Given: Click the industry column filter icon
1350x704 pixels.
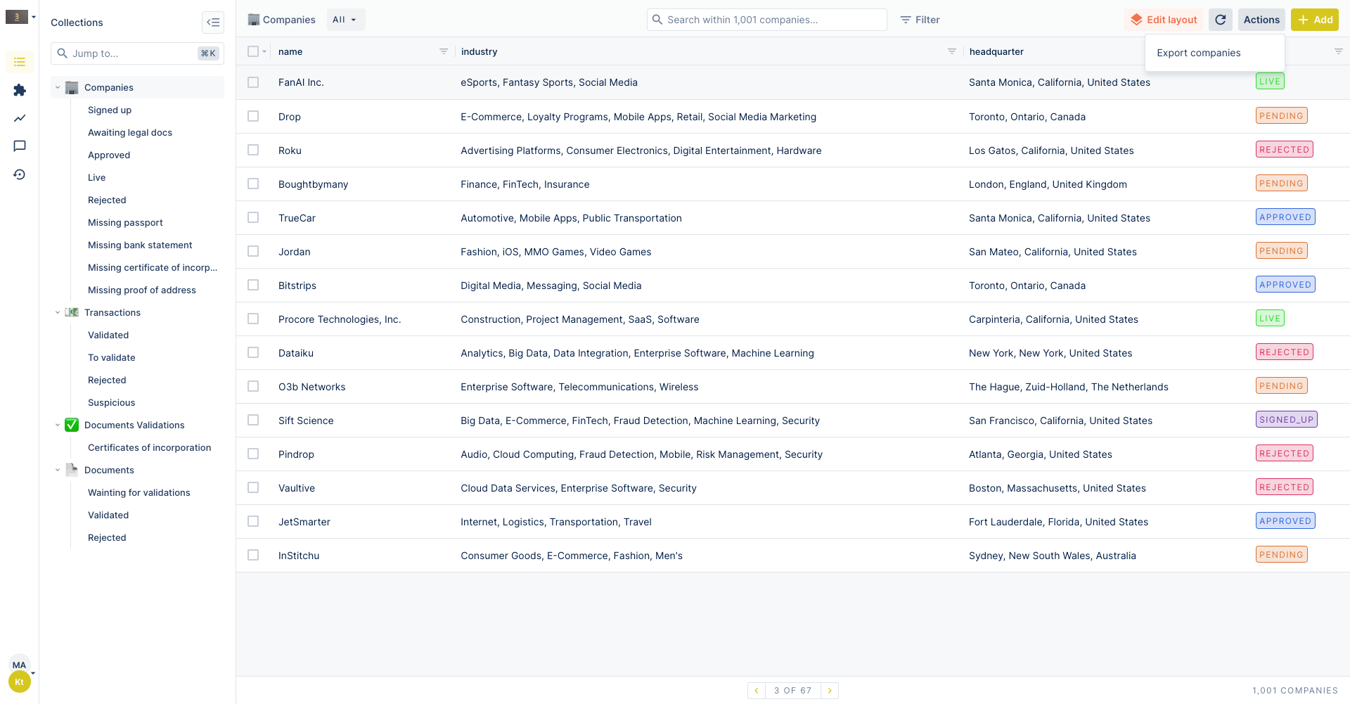Looking at the screenshot, I should (x=951, y=51).
